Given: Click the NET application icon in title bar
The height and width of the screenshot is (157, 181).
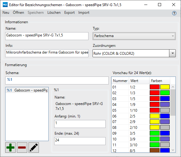Looking at the screenshot, I should [5, 5].
